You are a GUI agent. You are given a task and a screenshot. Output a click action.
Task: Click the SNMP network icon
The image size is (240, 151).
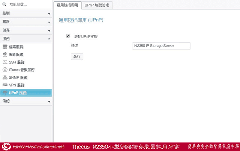point(5,77)
